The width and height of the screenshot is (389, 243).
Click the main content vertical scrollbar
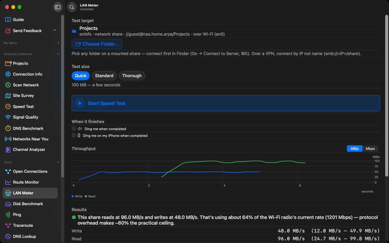pos(387,96)
